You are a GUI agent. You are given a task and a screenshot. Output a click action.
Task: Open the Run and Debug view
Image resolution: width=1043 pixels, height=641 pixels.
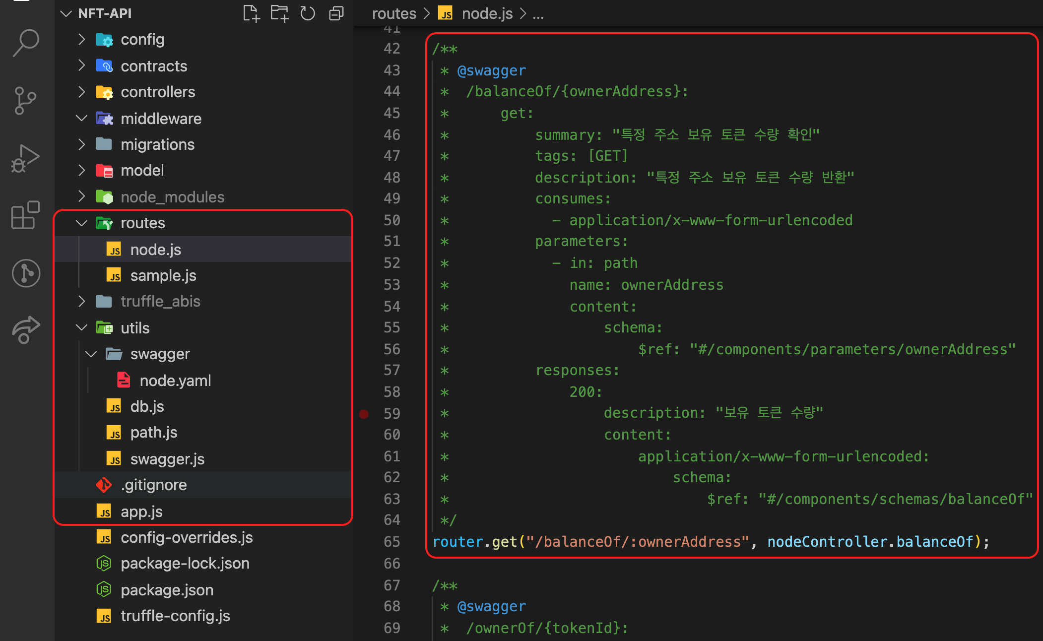pos(25,159)
